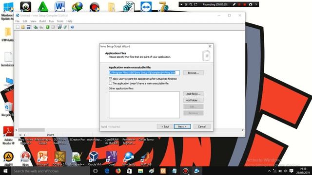Open the Build menu in Inno Setup Compiler

click(42, 21)
